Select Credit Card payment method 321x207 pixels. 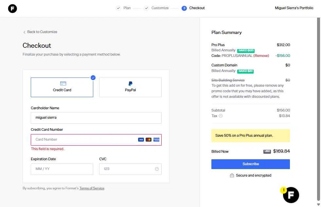point(62,87)
